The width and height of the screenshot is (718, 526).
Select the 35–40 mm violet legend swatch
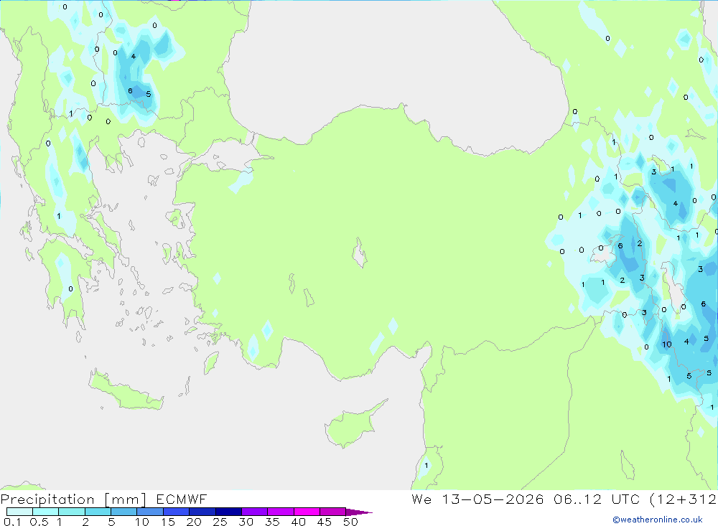(x=280, y=512)
